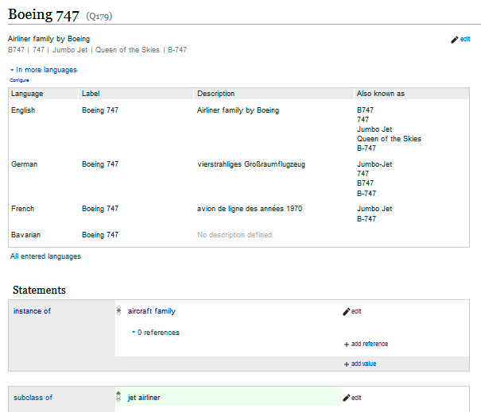
Task: Click avion de ligne des années 1970
Action: tap(250, 209)
